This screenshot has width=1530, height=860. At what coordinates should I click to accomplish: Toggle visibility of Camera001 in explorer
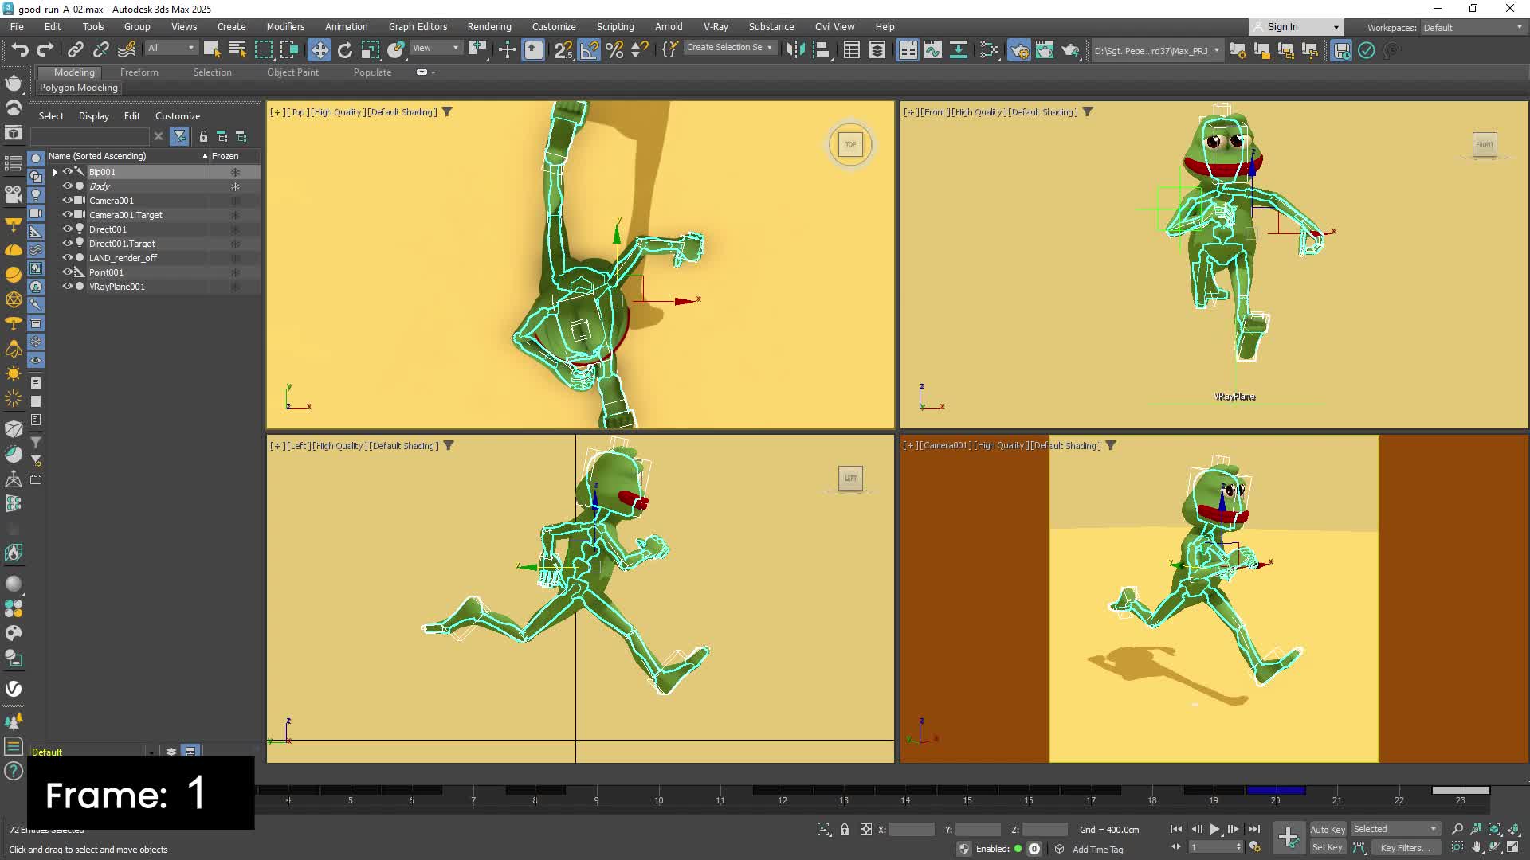point(68,201)
